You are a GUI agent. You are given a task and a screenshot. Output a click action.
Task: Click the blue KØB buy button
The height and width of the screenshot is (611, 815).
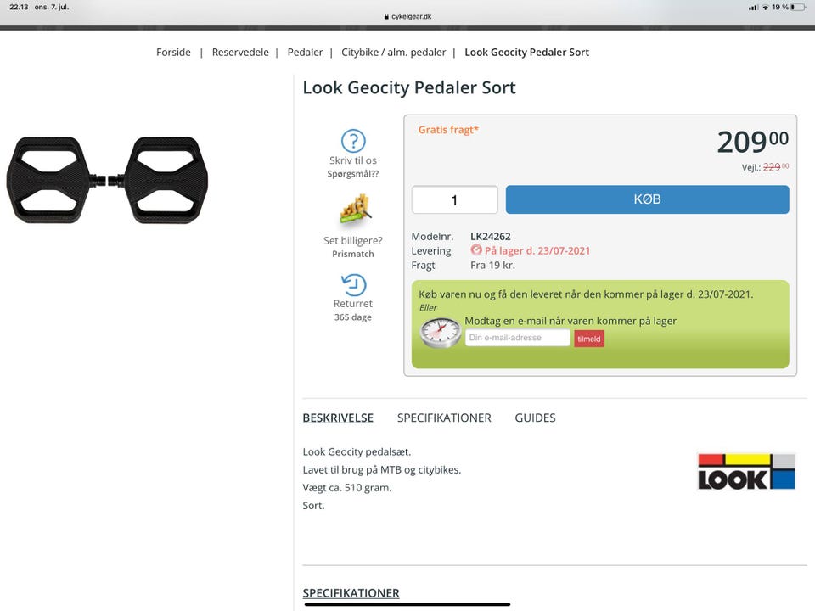pos(647,199)
